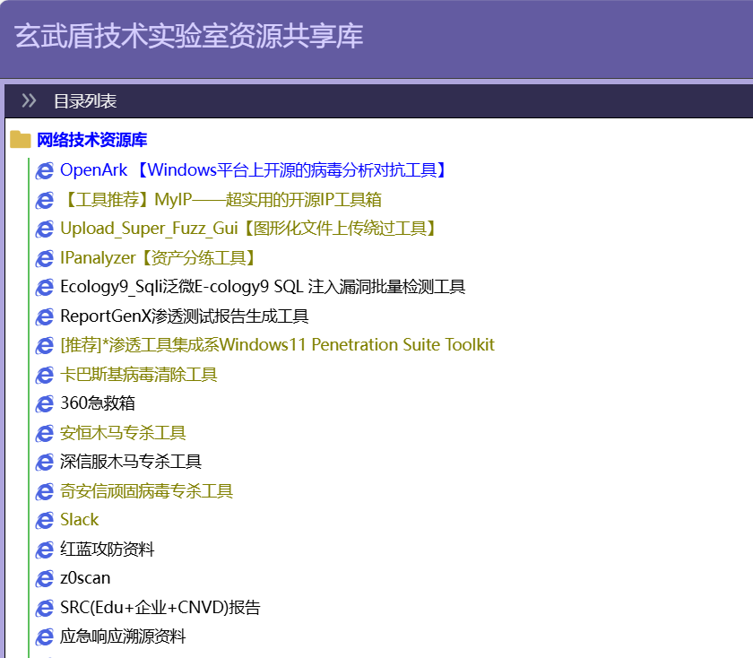Click the IE icon beside ReportGenX
This screenshot has width=753, height=658.
pyautogui.click(x=45, y=316)
